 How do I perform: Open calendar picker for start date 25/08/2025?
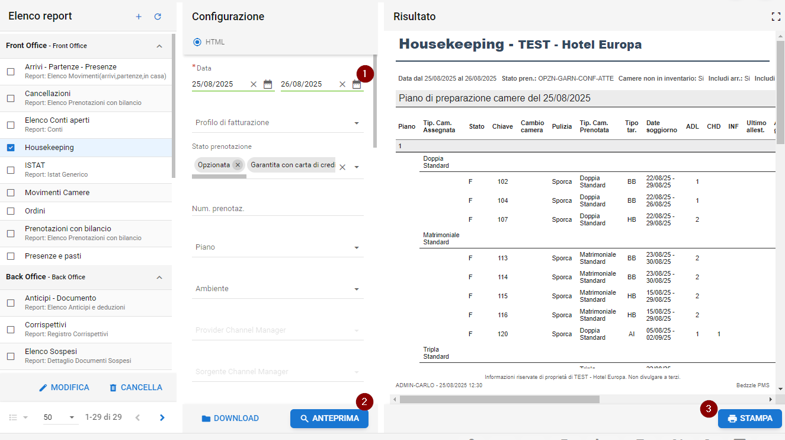coord(268,84)
